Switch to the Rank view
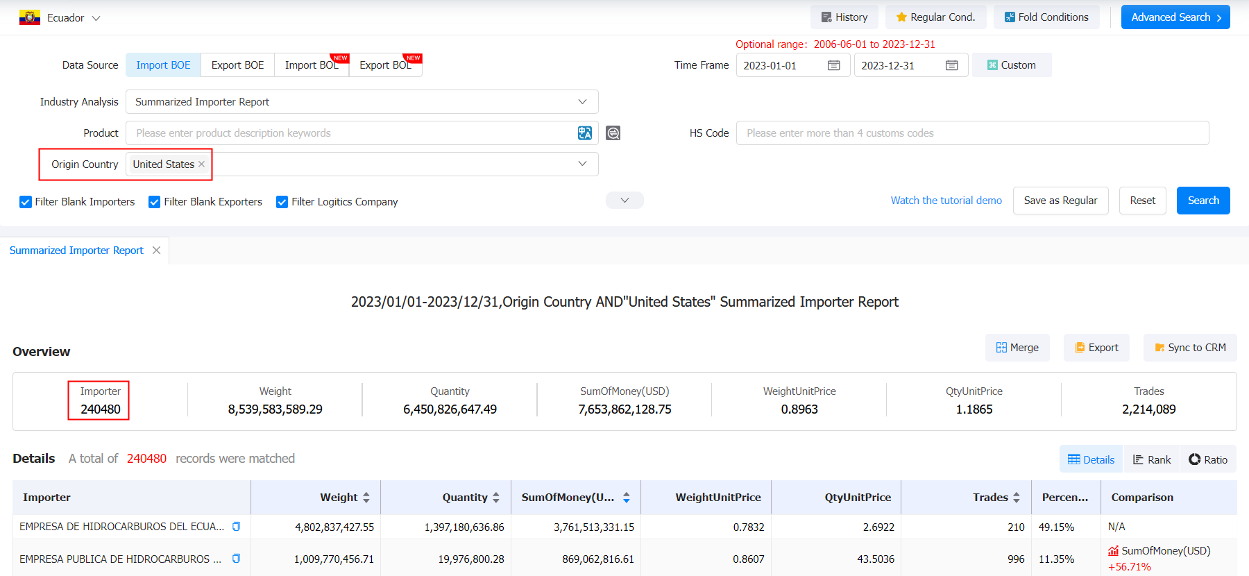 click(1152, 459)
